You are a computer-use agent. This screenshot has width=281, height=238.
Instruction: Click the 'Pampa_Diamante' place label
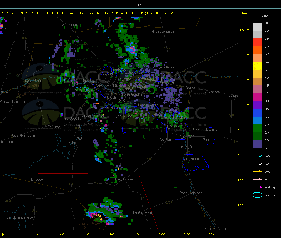[x=13, y=102]
